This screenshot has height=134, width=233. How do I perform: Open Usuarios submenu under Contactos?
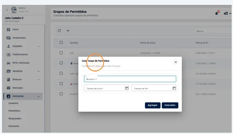(x=13, y=103)
